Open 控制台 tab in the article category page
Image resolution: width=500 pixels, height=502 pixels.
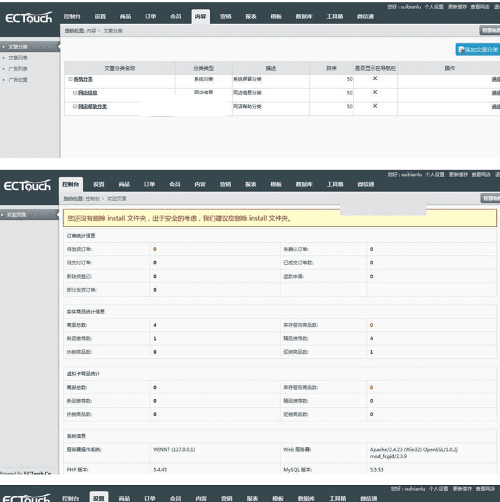(x=72, y=16)
